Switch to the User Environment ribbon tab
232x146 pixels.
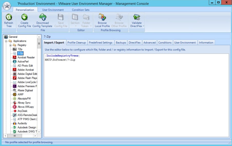tap(53, 10)
